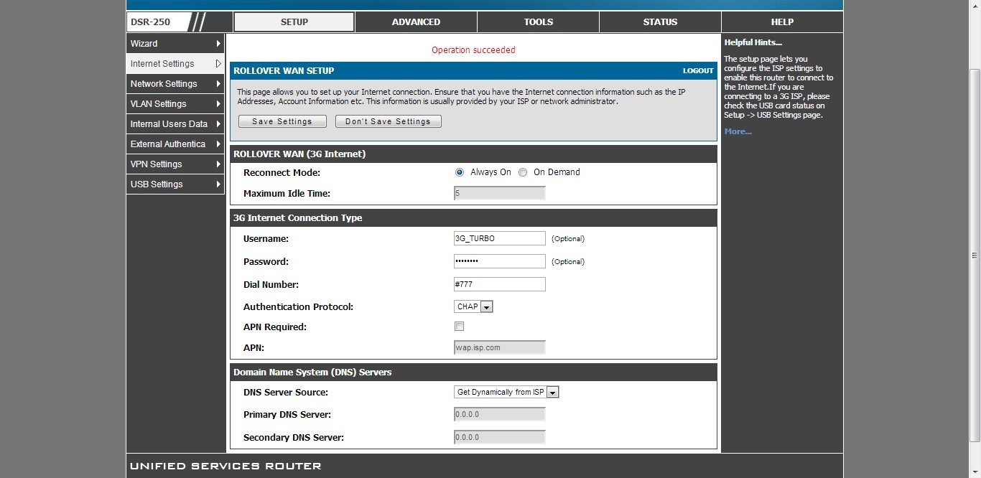Open the Authentication Protocol CHAP dropdown
981x478 pixels.
pyautogui.click(x=486, y=307)
